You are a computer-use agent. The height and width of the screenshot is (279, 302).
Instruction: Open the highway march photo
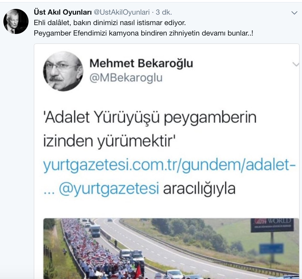171,248
